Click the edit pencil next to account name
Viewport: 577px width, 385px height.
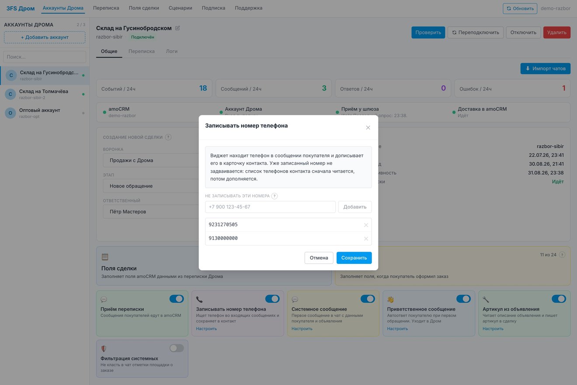tap(177, 28)
